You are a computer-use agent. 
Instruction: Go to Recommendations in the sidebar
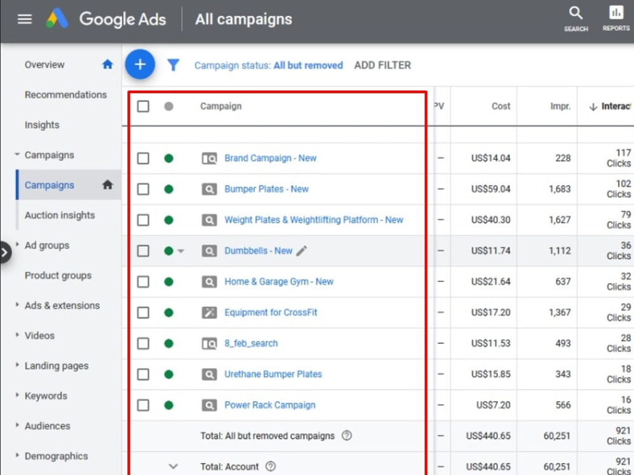point(65,94)
